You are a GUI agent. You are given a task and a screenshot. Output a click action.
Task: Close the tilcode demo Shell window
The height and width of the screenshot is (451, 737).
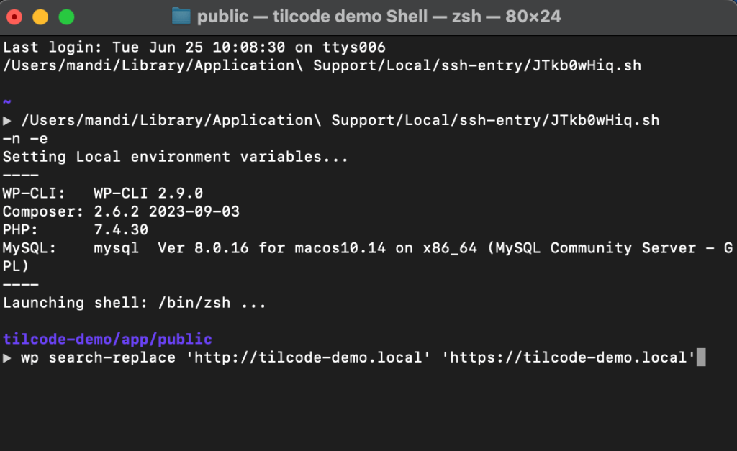pos(14,16)
